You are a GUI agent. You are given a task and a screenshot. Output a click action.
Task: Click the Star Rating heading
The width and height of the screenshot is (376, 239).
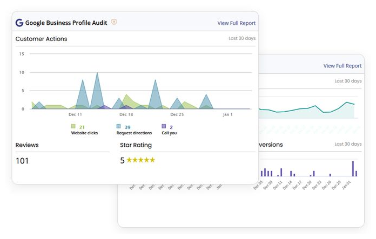click(x=136, y=145)
